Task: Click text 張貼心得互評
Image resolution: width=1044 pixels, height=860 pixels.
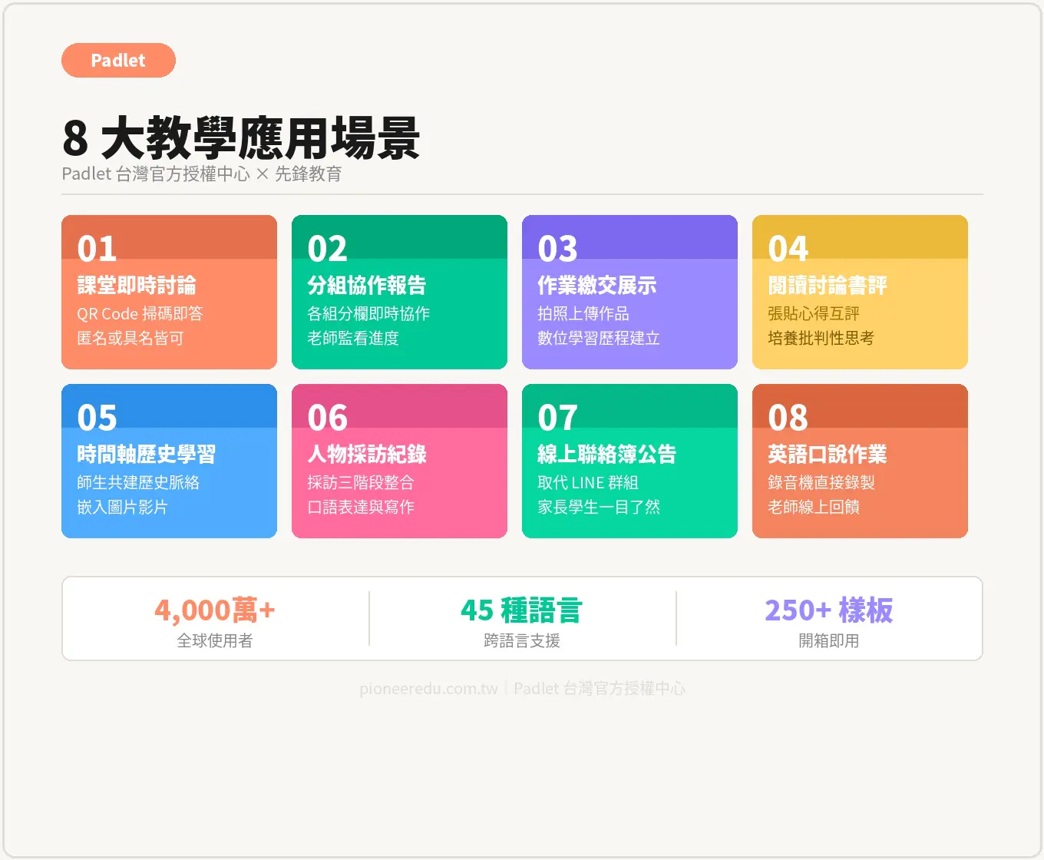Action: [814, 314]
